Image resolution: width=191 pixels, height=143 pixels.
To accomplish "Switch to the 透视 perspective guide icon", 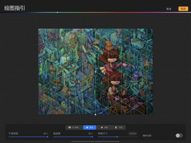I will (x=102, y=128).
